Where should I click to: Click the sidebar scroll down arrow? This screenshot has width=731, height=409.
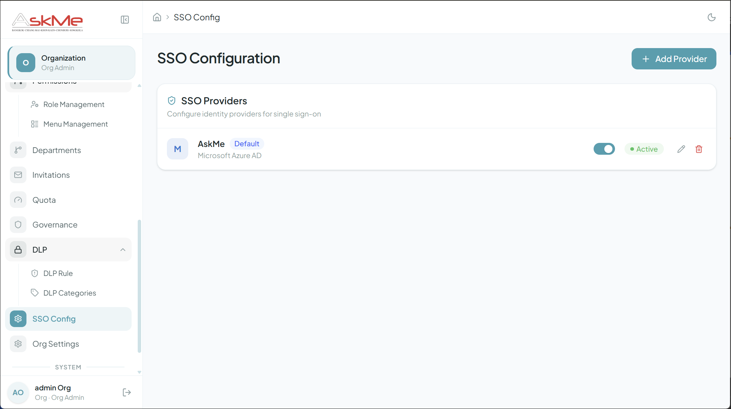(x=139, y=372)
